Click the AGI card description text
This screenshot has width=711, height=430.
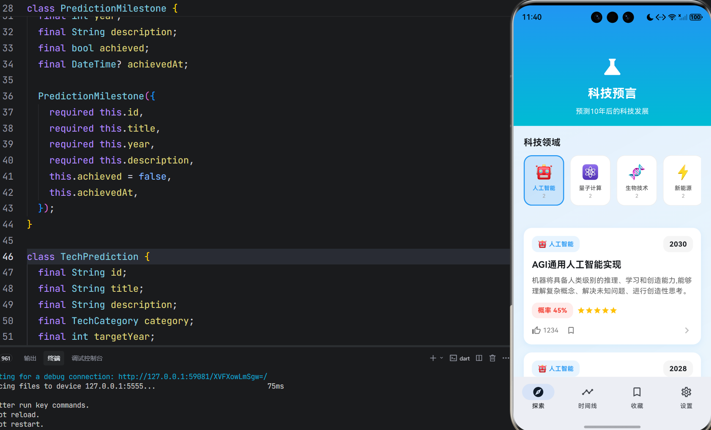coord(612,286)
